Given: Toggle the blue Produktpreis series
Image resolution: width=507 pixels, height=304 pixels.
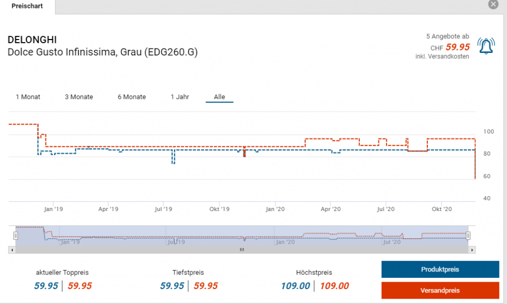Looking at the screenshot, I should point(440,269).
